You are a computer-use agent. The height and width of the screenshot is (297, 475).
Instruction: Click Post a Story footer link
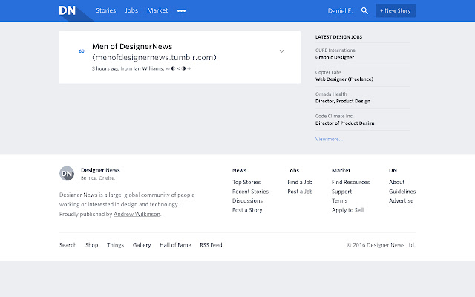point(247,210)
